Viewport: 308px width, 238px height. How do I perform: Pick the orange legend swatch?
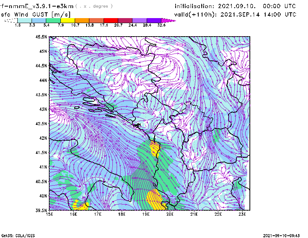82,20
